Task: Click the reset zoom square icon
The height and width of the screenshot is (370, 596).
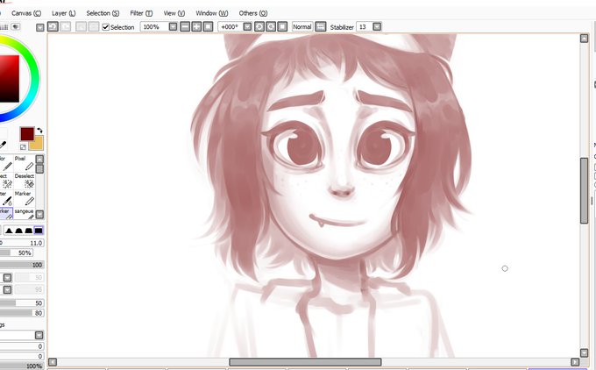Action: [208, 26]
